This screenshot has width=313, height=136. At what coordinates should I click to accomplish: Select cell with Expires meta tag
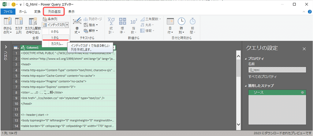[68, 87]
